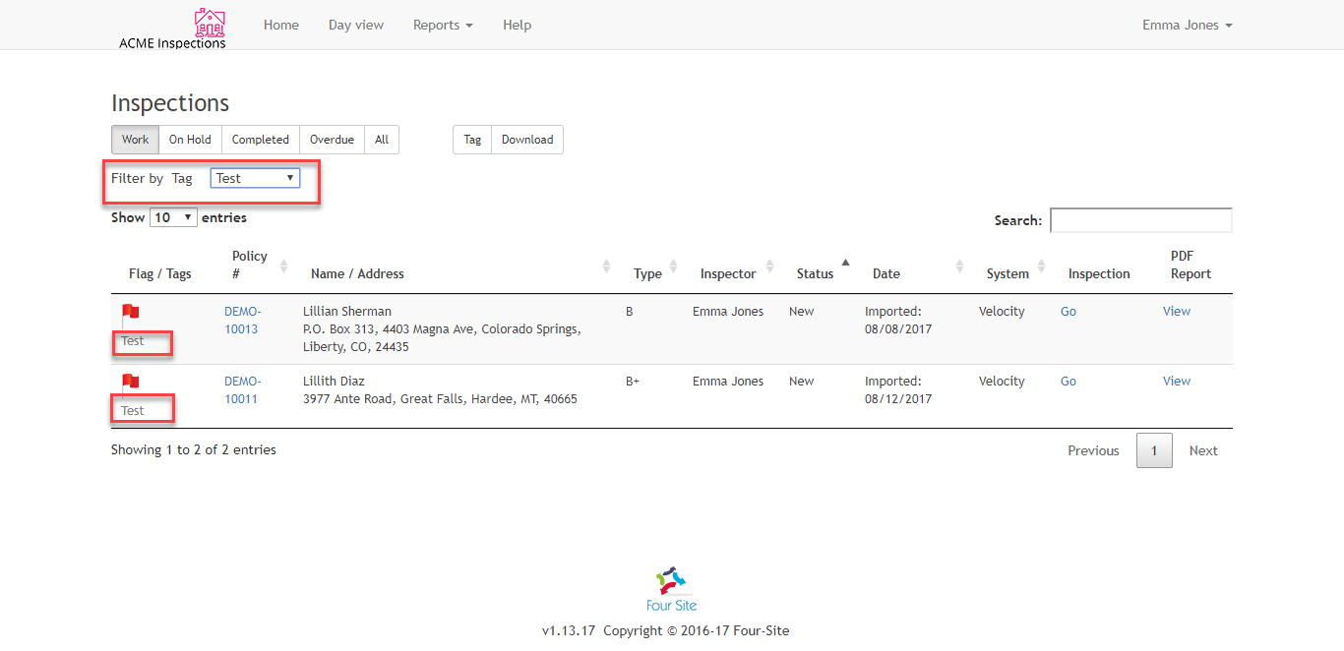The image size is (1344, 651).
Task: Expand the Reports menu
Action: [x=442, y=25]
